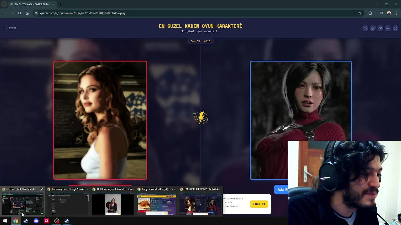
Task: Click the browser back arrow
Action: click(4, 13)
